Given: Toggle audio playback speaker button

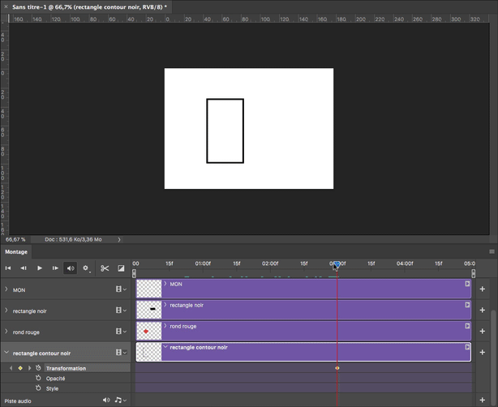Looking at the screenshot, I should click(x=71, y=268).
